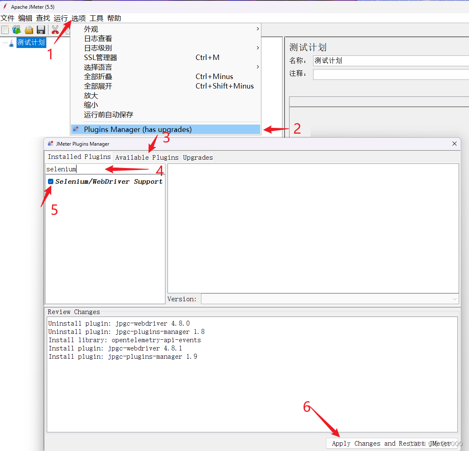The width and height of the screenshot is (469, 451).
Task: Select SSL管理器 menu entry
Action: coord(165,58)
